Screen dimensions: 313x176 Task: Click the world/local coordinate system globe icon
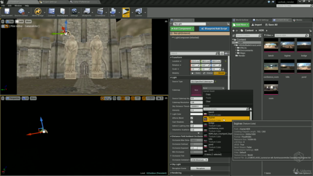114,98
